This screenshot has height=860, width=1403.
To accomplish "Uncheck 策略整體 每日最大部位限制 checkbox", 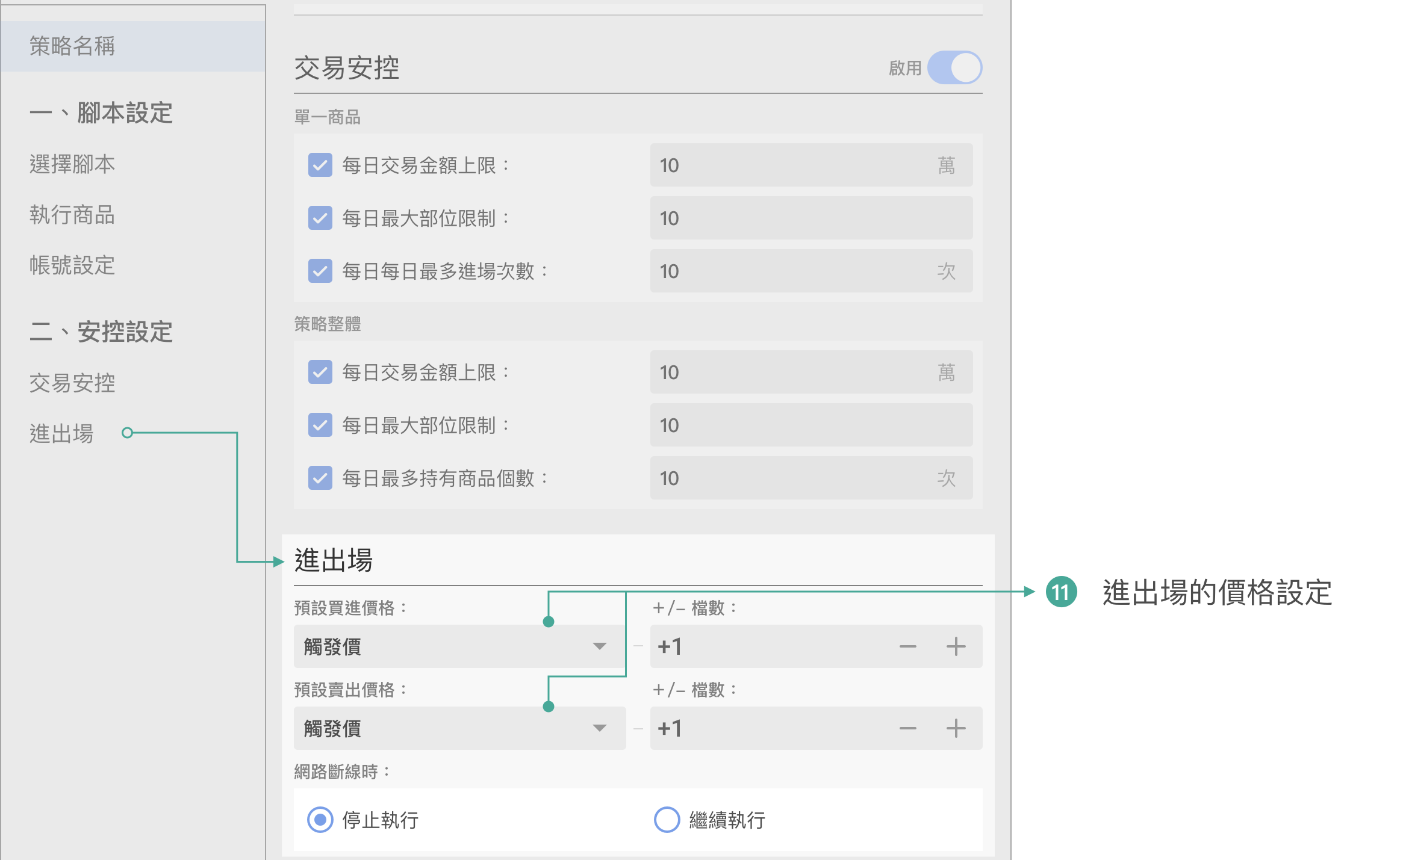I will [320, 425].
